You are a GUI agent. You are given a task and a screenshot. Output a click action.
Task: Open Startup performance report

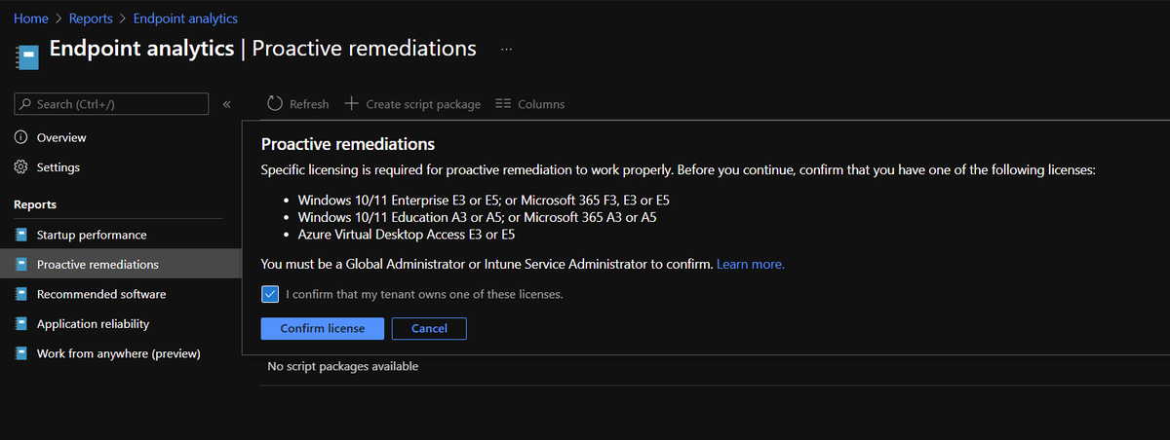coord(92,235)
